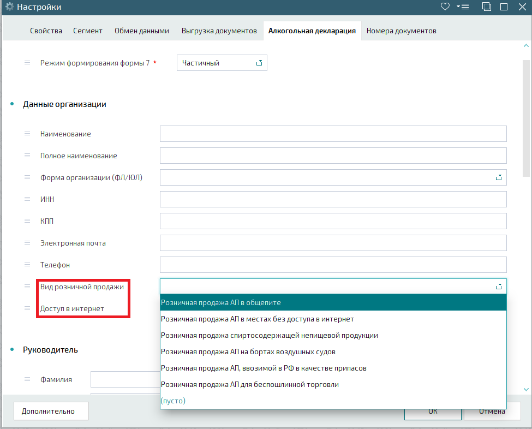Click into the Электронная почта field
The width and height of the screenshot is (532, 429).
pos(333,243)
